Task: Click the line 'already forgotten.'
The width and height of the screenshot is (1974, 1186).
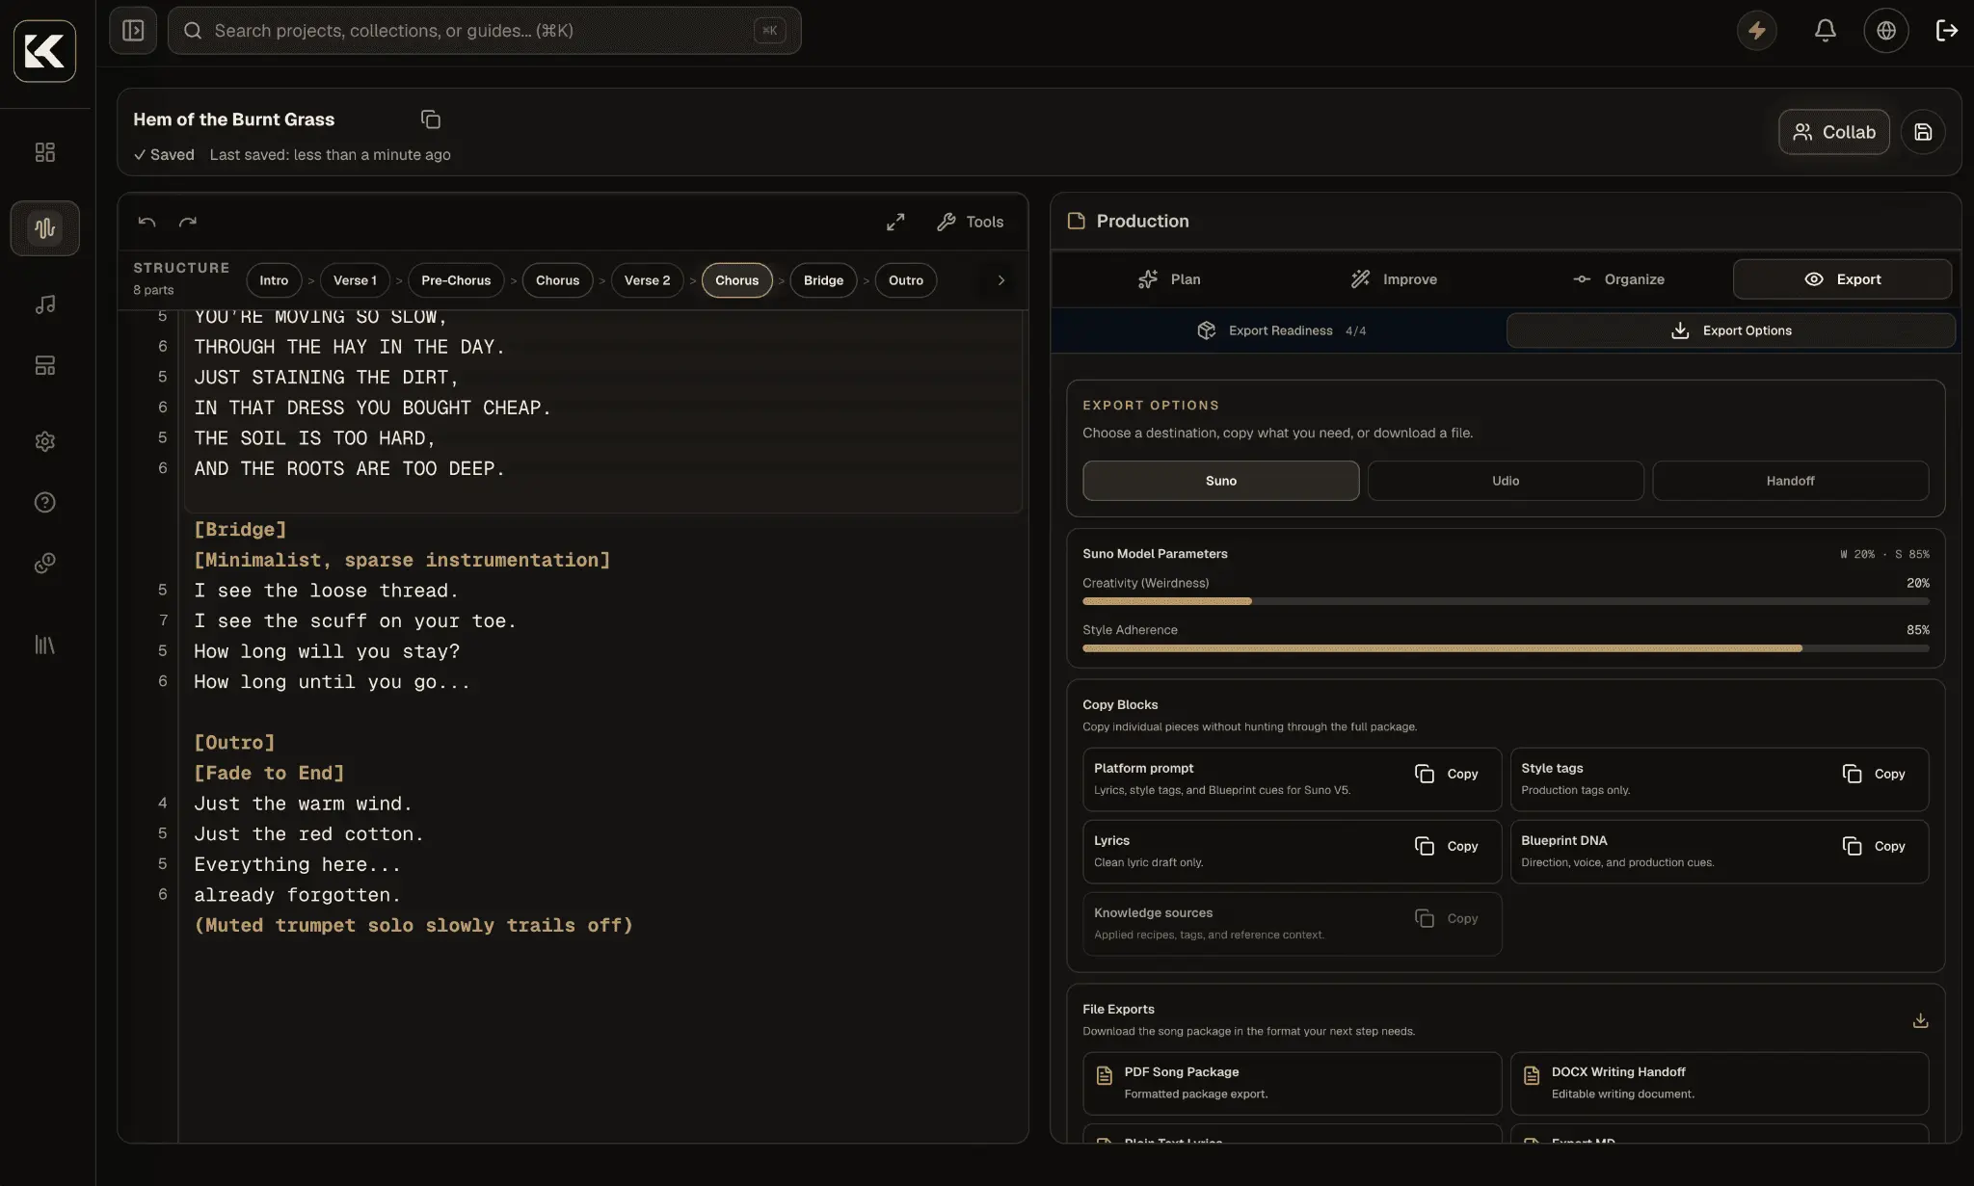Action: [x=297, y=895]
